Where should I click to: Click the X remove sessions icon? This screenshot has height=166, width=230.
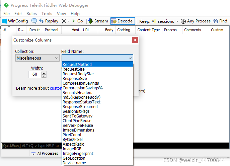click(64, 21)
